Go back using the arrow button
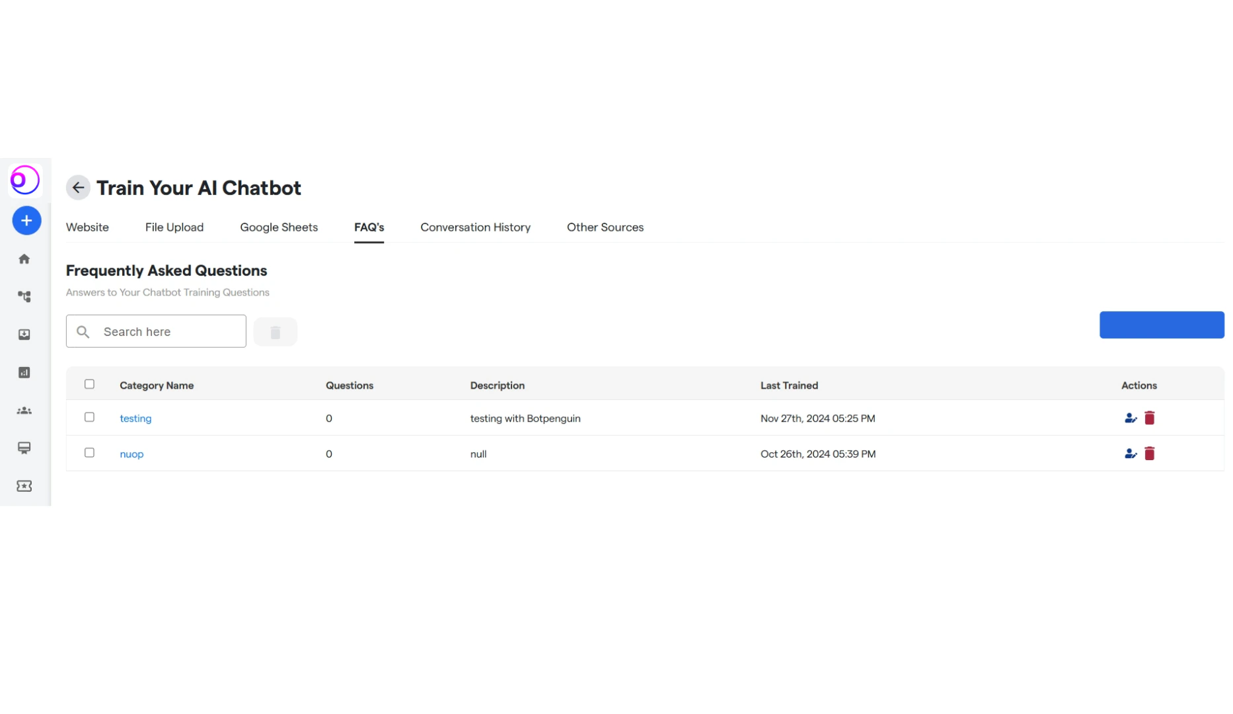The height and width of the screenshot is (714, 1233). coord(78,188)
